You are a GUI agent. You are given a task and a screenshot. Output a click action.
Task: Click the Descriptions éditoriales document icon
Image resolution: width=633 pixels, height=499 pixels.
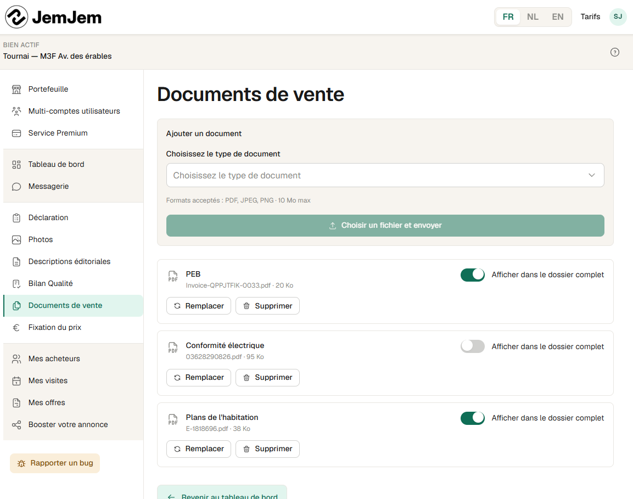point(16,262)
